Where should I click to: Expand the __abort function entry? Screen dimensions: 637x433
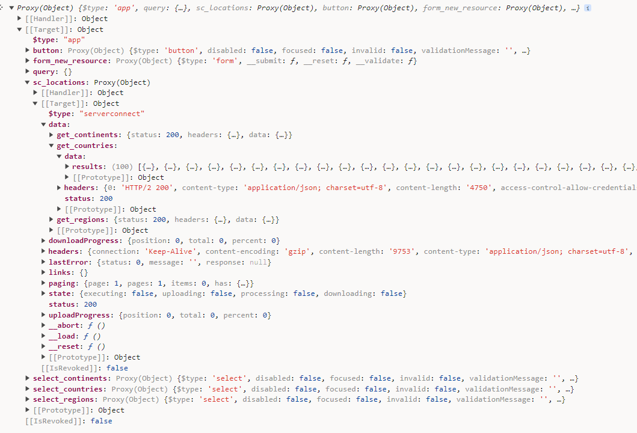point(43,325)
